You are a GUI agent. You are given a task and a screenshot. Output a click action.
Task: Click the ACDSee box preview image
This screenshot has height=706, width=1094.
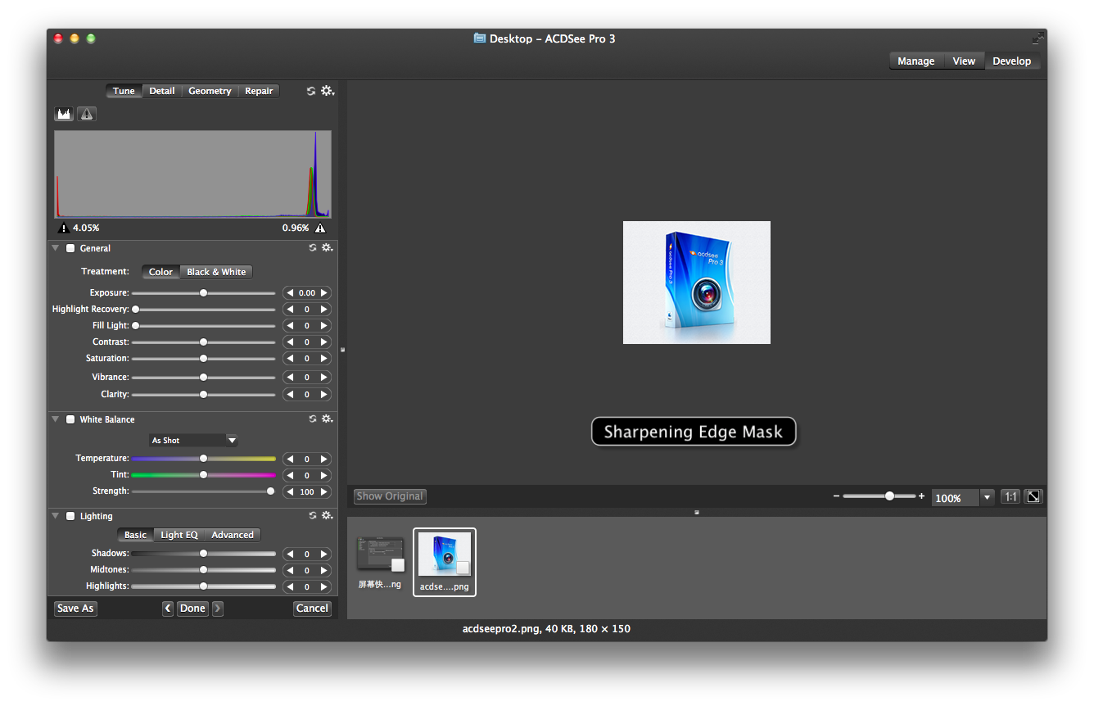[x=697, y=283]
